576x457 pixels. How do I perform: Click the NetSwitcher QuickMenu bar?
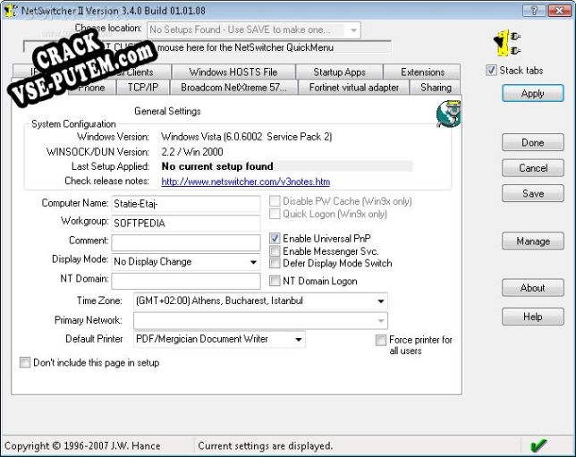pos(208,47)
